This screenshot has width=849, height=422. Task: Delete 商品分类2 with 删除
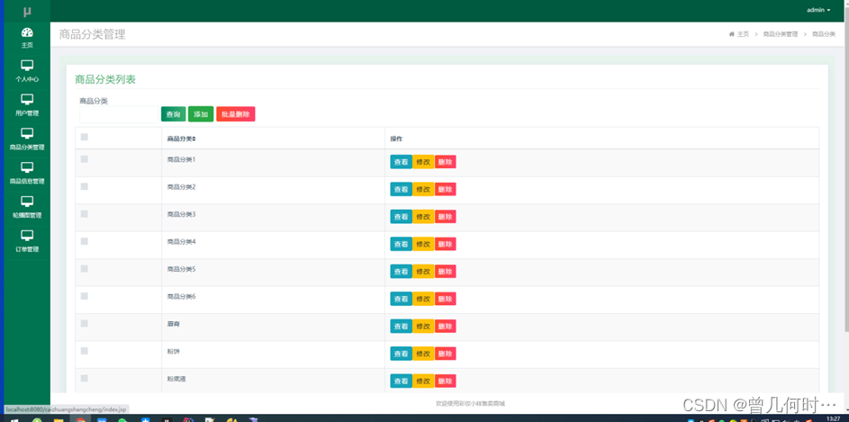coord(445,189)
